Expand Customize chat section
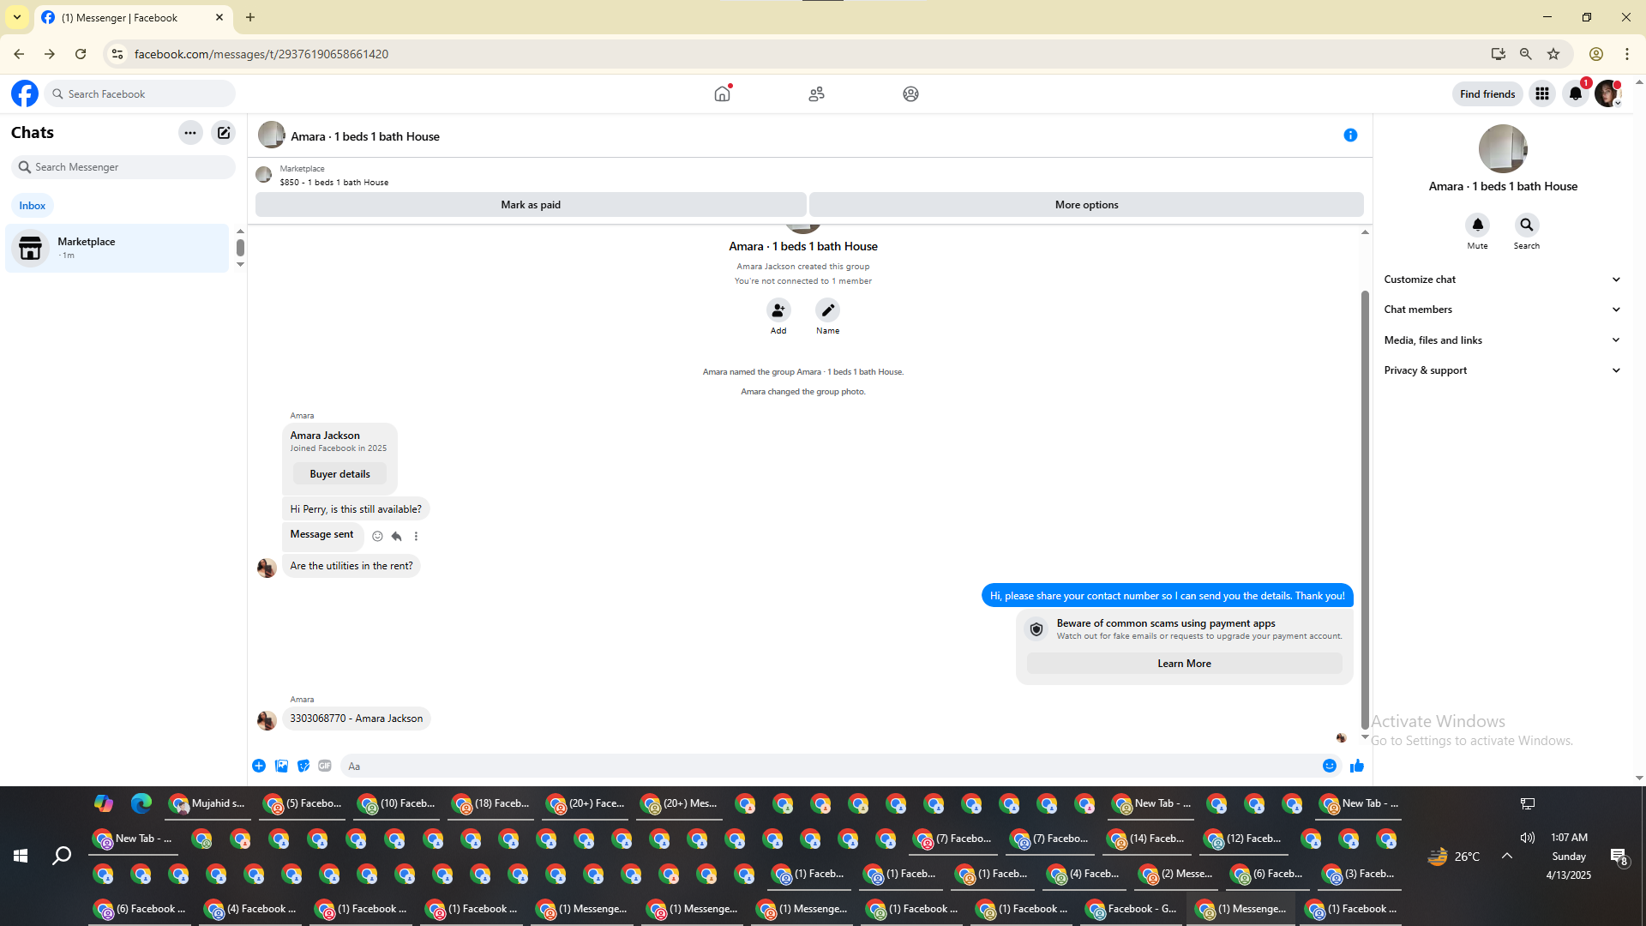The image size is (1646, 926). coord(1503,280)
